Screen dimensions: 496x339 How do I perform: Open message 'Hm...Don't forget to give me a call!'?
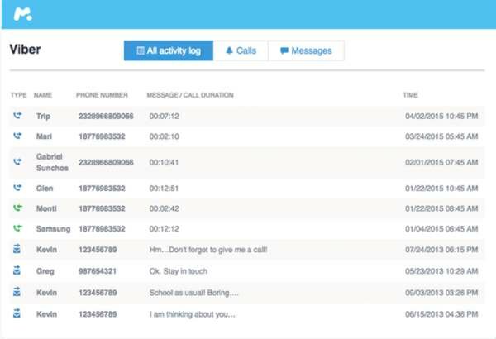[x=208, y=250]
